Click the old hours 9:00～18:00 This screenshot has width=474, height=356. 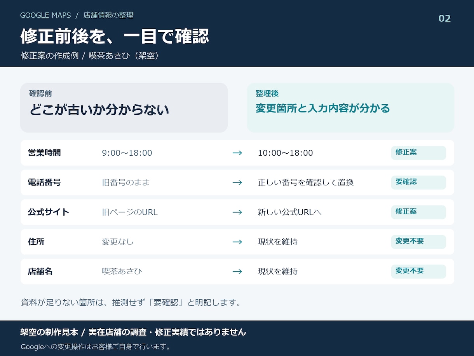(127, 153)
